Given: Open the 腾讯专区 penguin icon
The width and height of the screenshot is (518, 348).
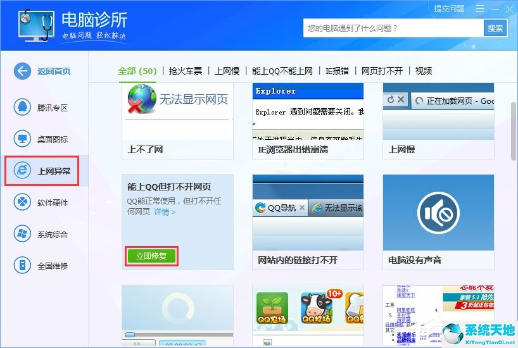Looking at the screenshot, I should point(22,107).
